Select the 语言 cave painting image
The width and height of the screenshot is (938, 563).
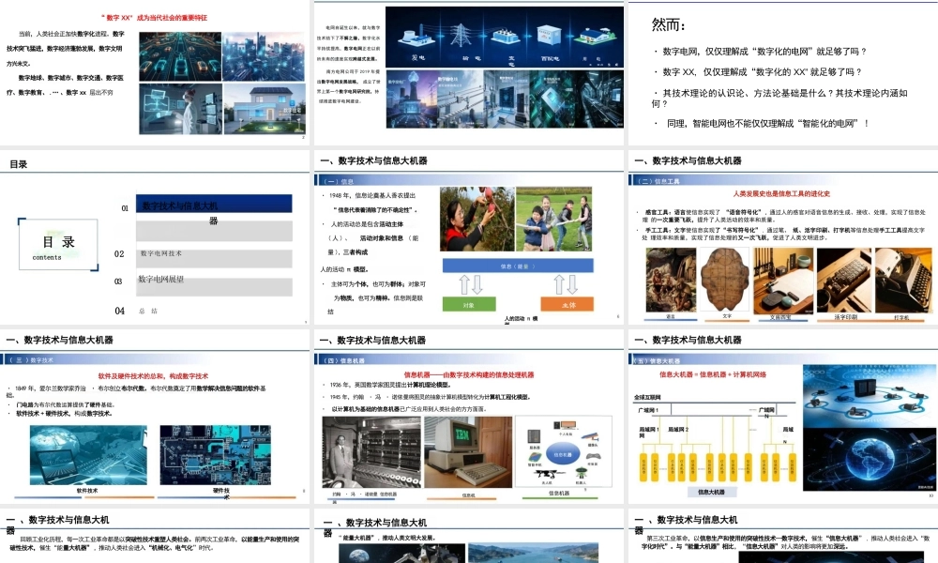tap(672, 280)
